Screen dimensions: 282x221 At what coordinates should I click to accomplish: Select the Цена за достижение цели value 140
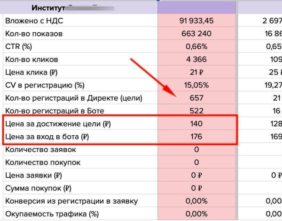(x=196, y=124)
